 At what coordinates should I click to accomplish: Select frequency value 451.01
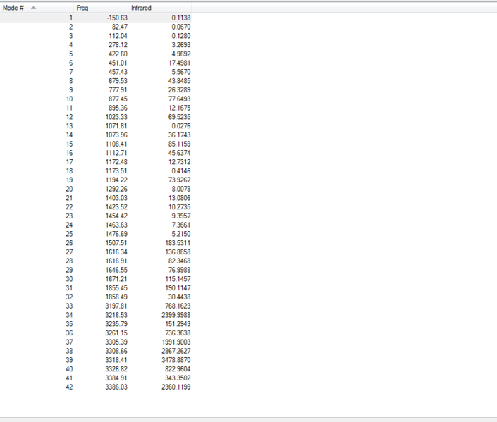pyautogui.click(x=118, y=63)
